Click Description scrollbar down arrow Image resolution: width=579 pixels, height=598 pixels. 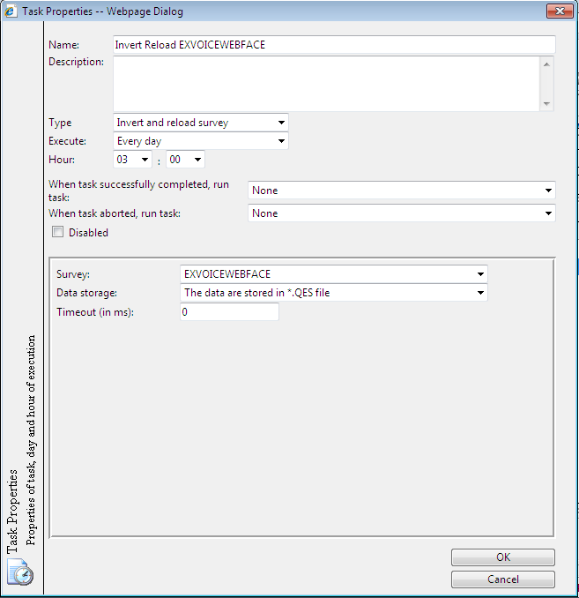click(547, 104)
